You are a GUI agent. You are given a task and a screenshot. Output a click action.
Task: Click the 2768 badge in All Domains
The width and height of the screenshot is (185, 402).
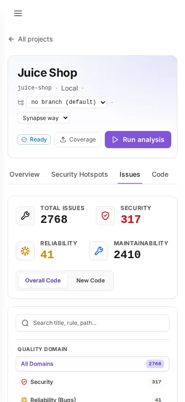pyautogui.click(x=155, y=364)
